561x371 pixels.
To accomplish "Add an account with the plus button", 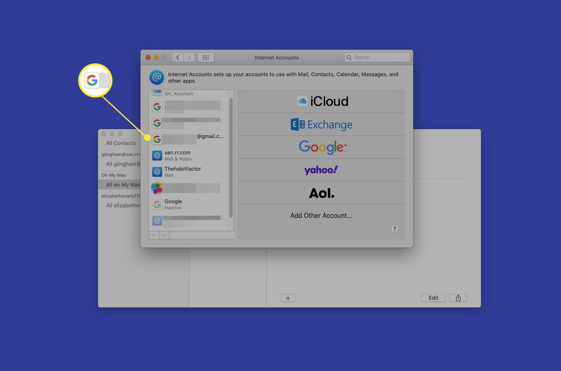I will pos(154,235).
